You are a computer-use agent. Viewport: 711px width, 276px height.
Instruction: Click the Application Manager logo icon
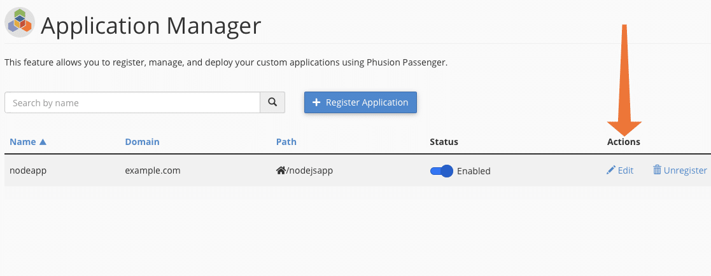point(20,23)
